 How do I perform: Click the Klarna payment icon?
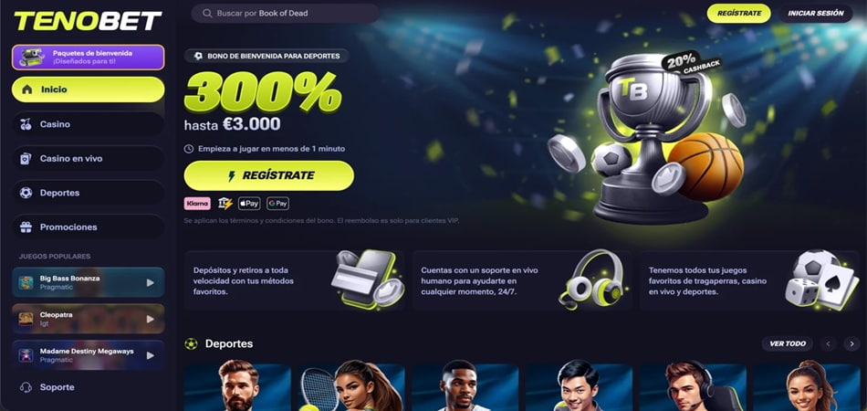pyautogui.click(x=197, y=204)
